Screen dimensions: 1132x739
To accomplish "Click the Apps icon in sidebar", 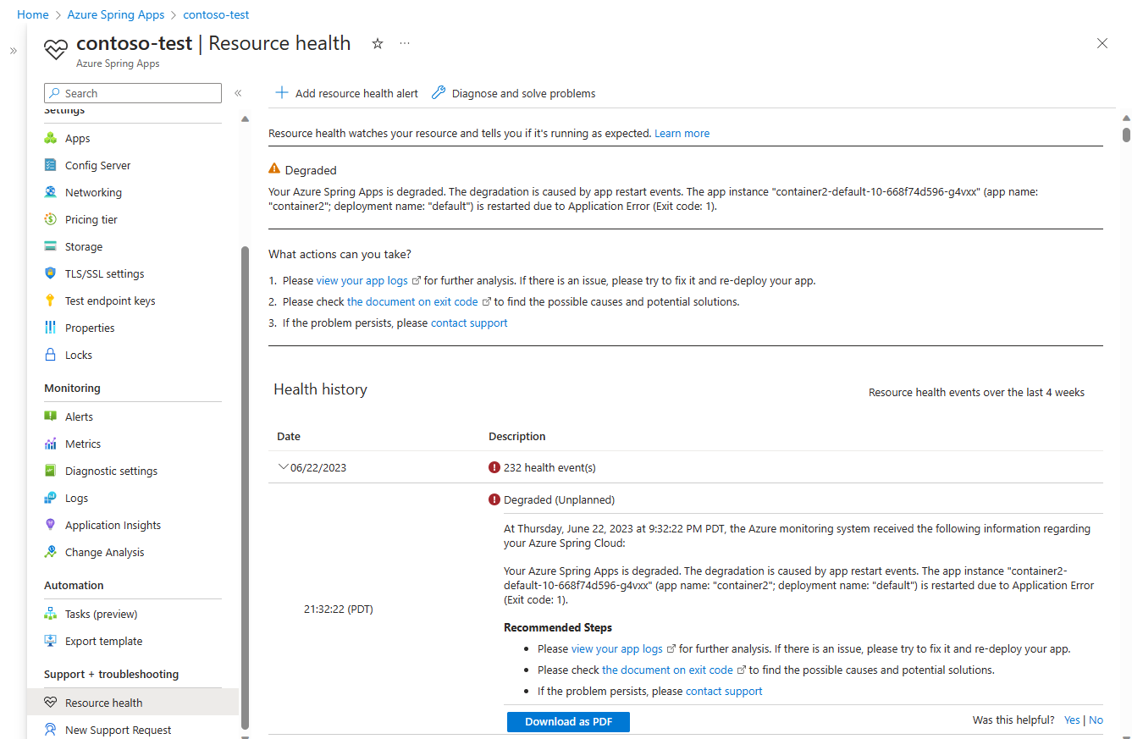I will point(51,138).
